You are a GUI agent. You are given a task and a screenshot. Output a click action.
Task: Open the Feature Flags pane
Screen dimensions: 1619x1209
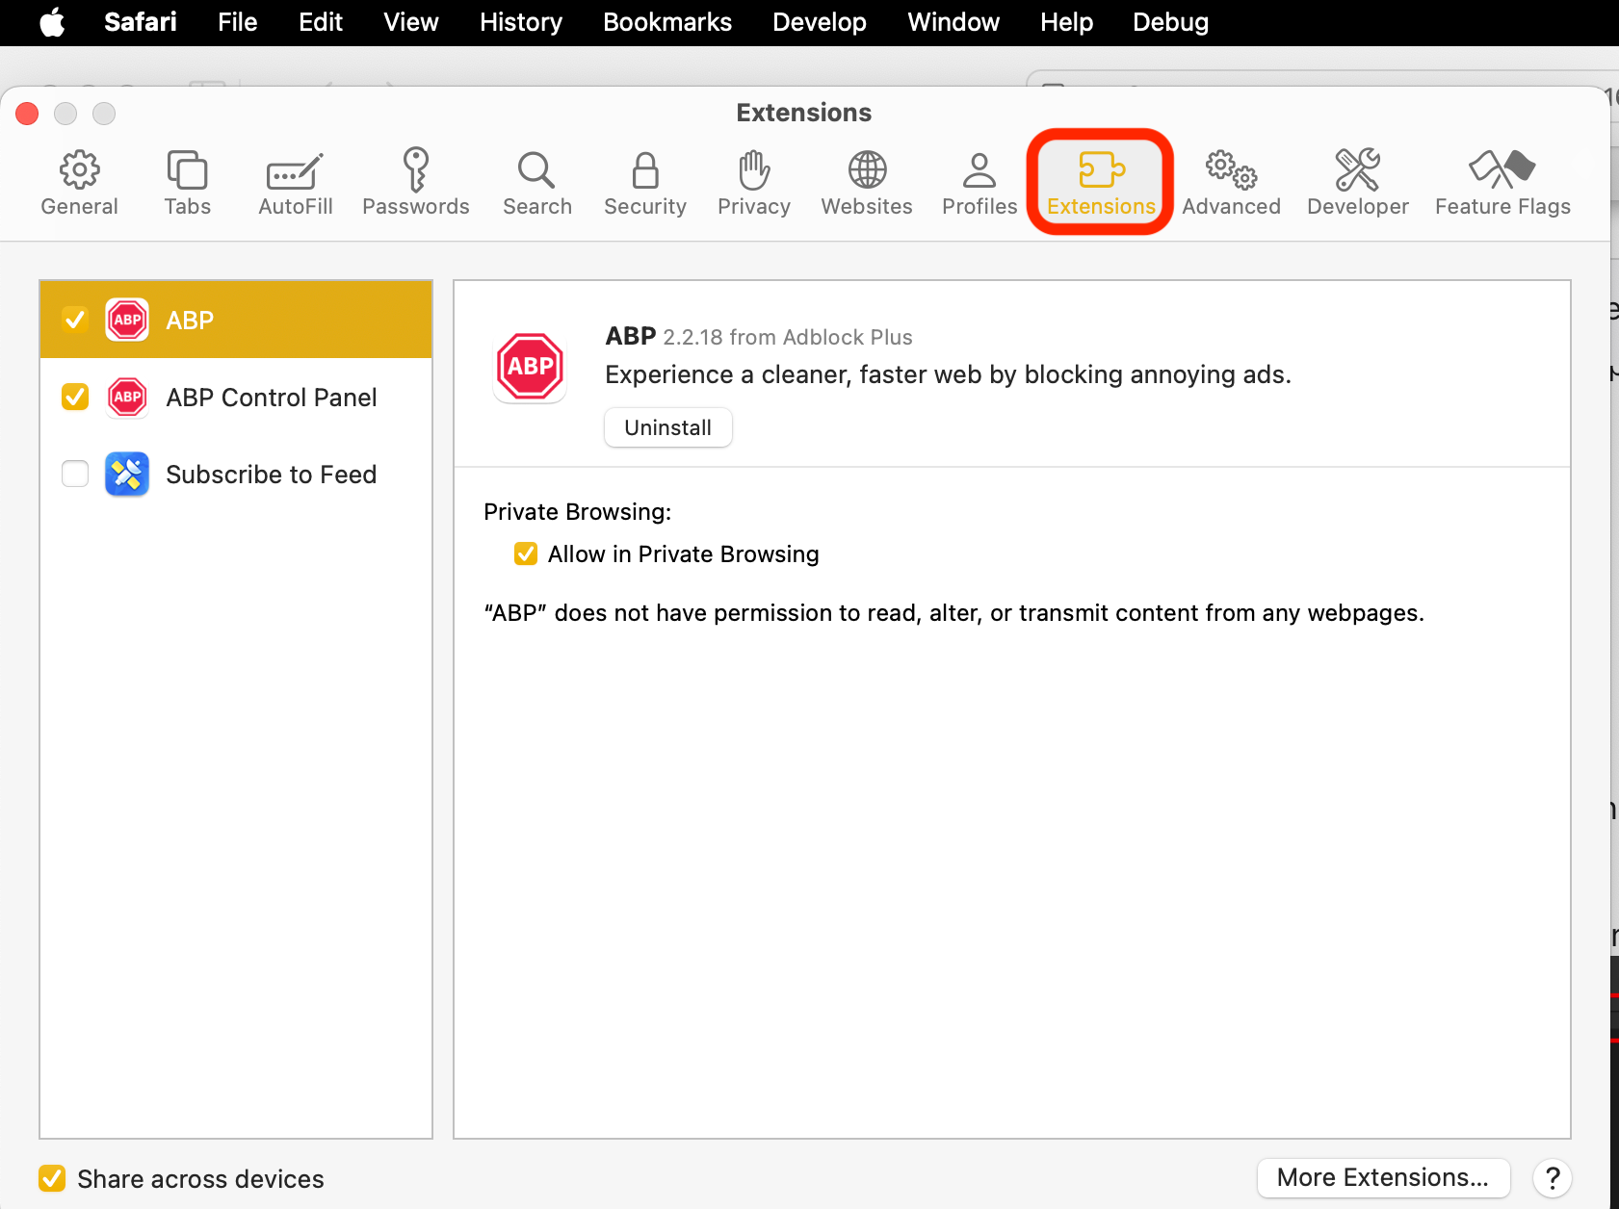1502,183
